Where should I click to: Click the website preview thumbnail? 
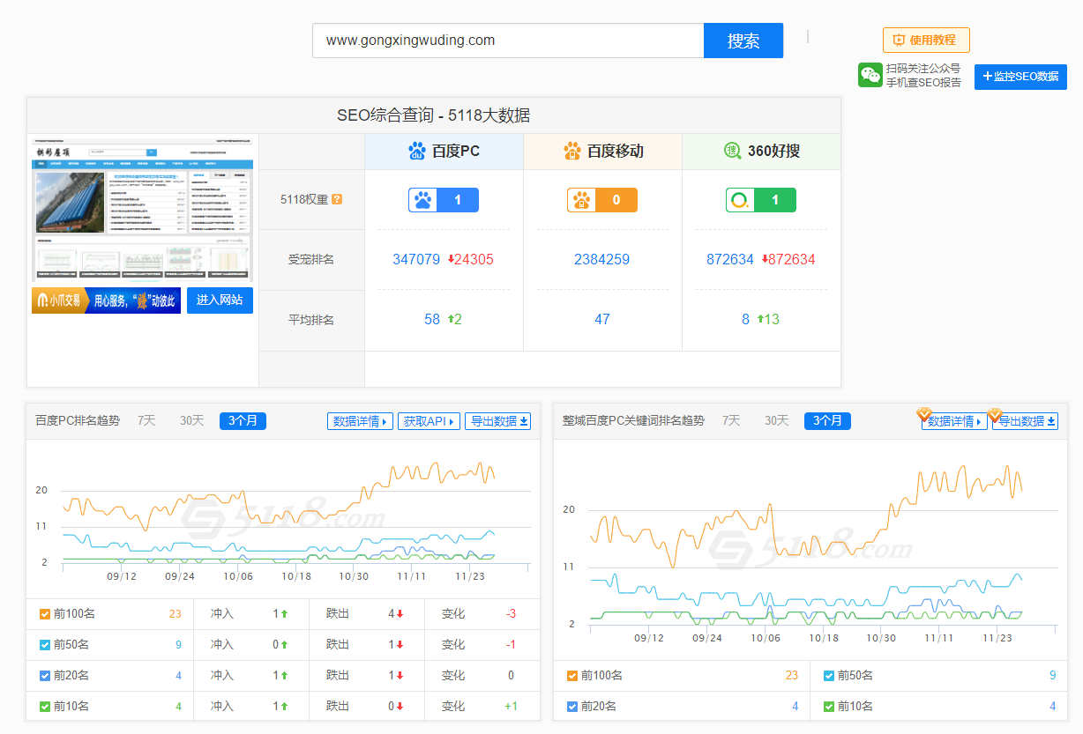point(143,209)
